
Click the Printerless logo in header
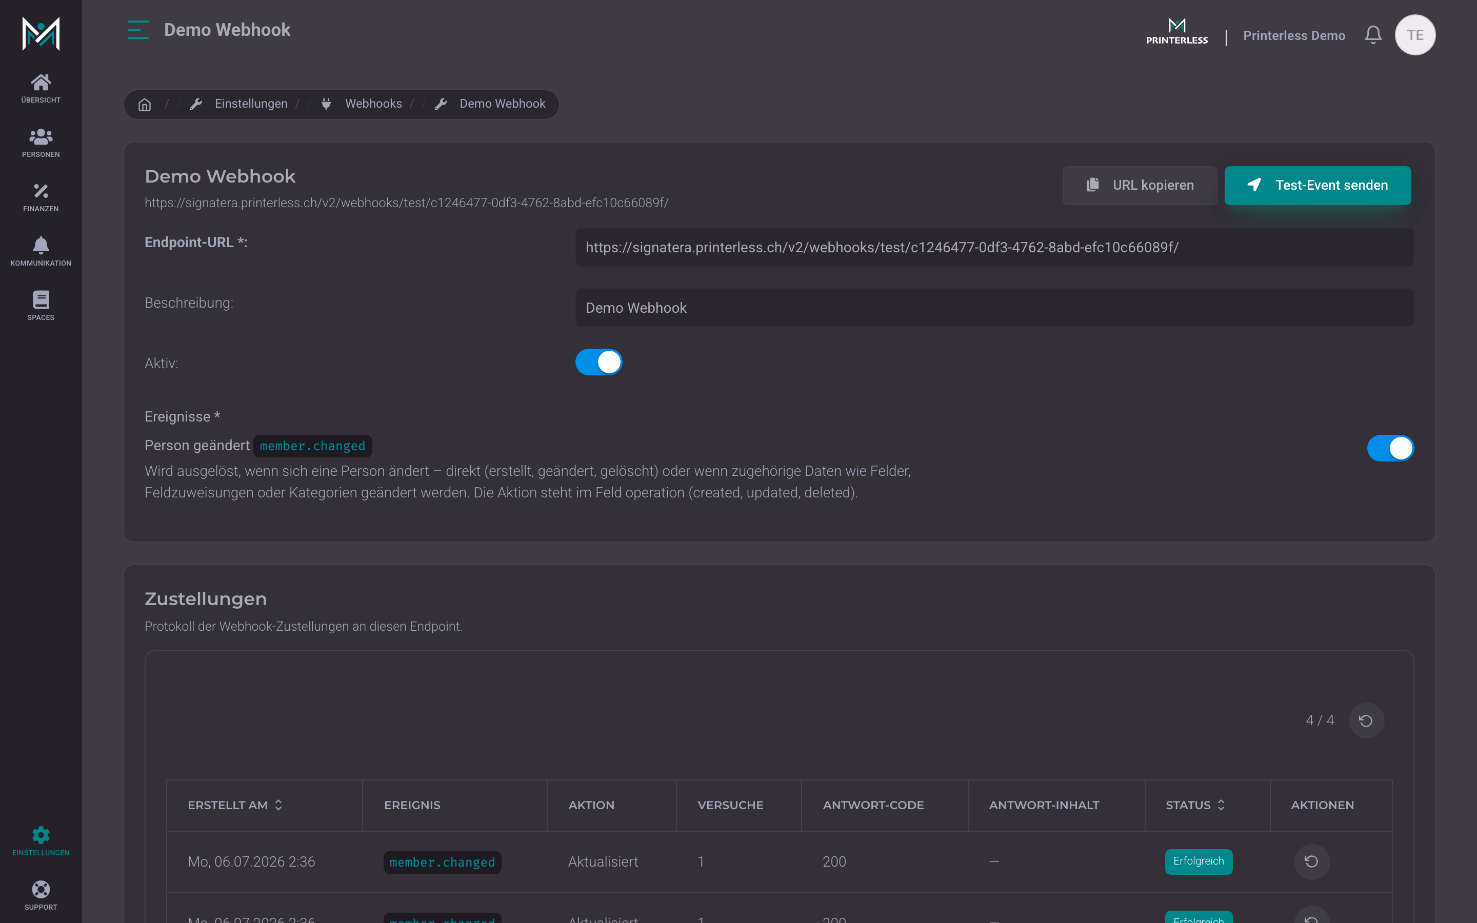click(1176, 32)
